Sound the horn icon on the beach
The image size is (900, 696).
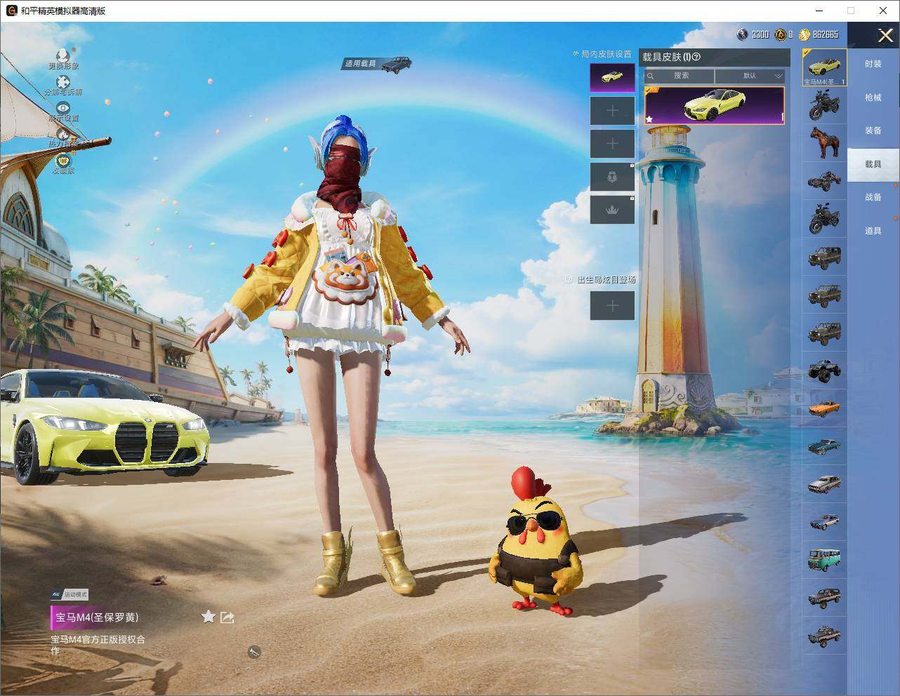254,652
